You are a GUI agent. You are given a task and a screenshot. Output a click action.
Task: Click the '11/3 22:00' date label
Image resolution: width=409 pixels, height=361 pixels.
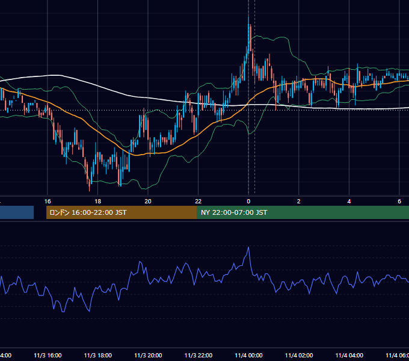click(198, 356)
